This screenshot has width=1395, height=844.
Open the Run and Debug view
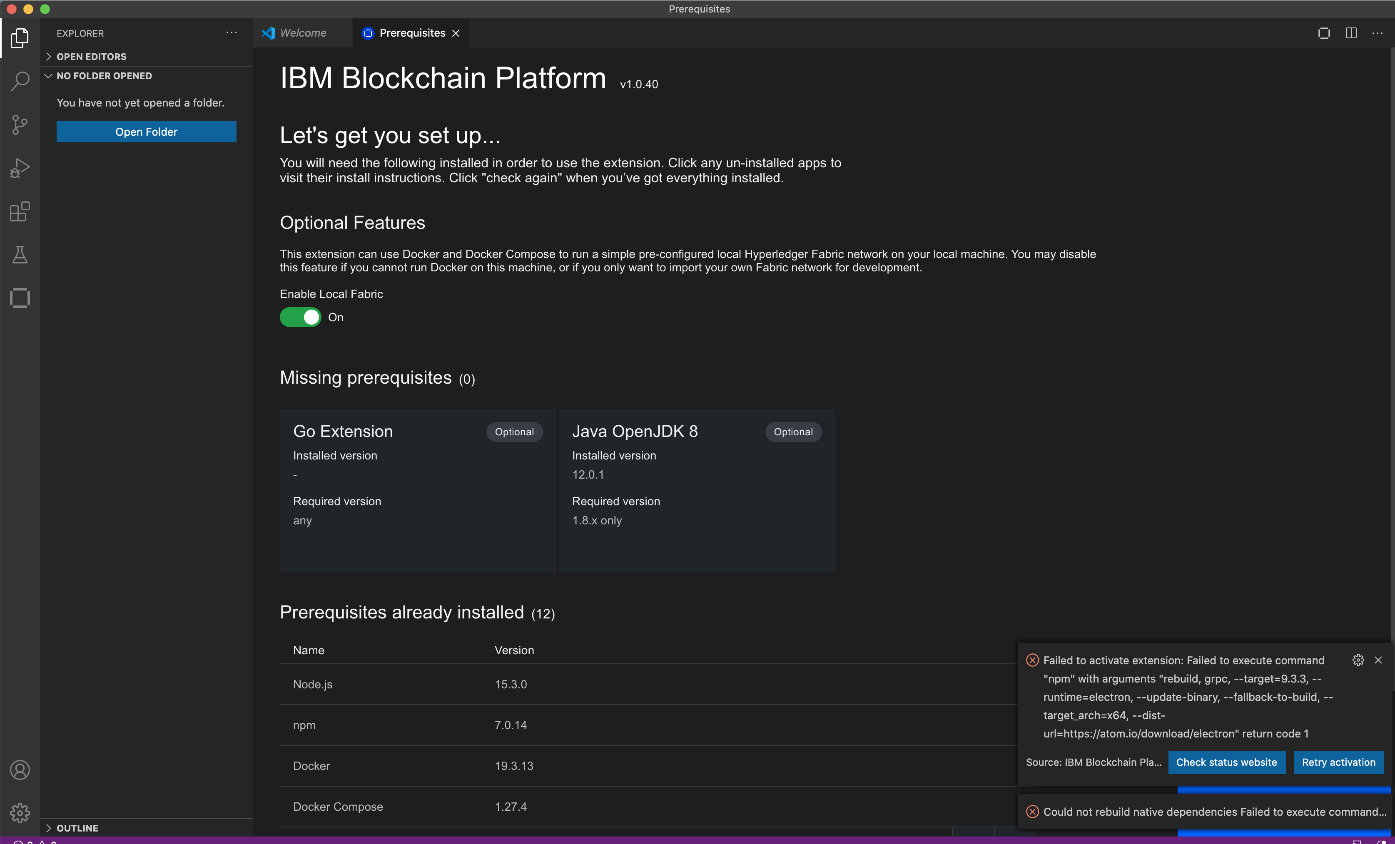(x=20, y=167)
